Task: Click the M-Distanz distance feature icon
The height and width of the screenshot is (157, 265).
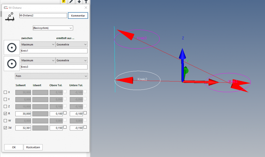Action: 10,17
